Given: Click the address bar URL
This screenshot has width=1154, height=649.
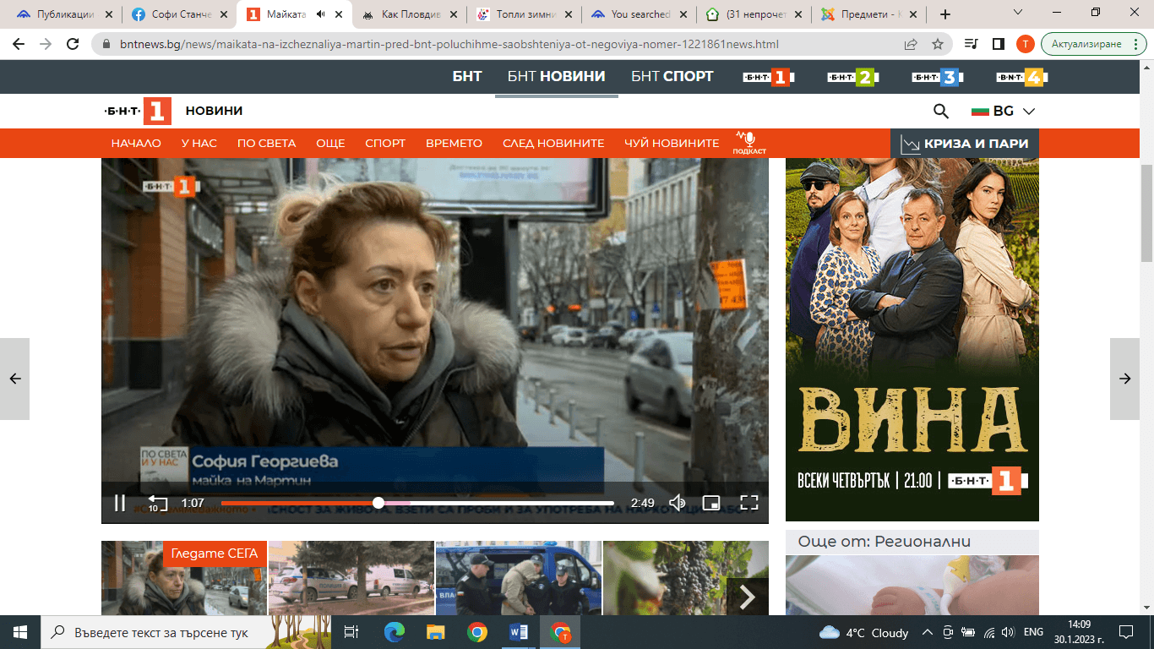Looking at the screenshot, I should 449,44.
